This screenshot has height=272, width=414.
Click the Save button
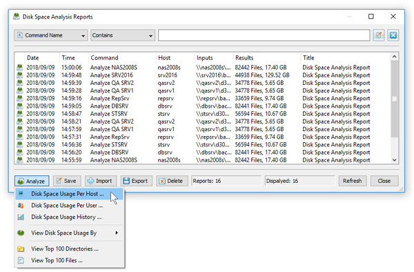[x=67, y=181]
